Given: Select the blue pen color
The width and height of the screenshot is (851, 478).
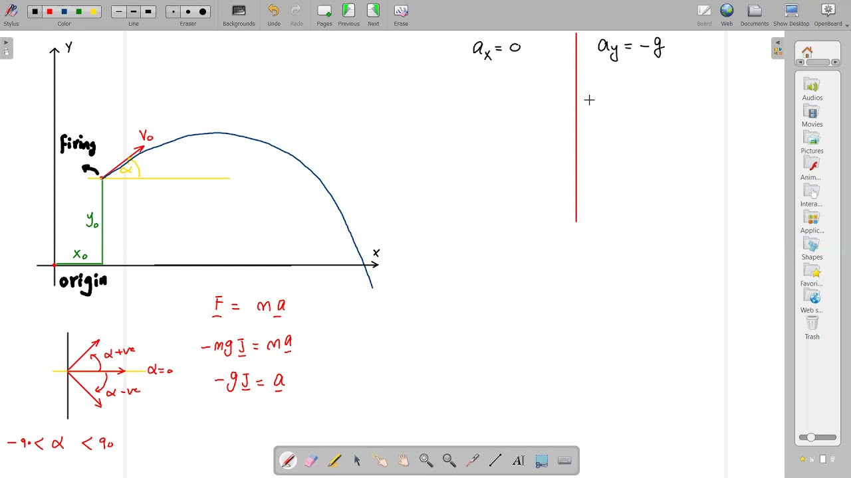Looking at the screenshot, I should (x=64, y=11).
